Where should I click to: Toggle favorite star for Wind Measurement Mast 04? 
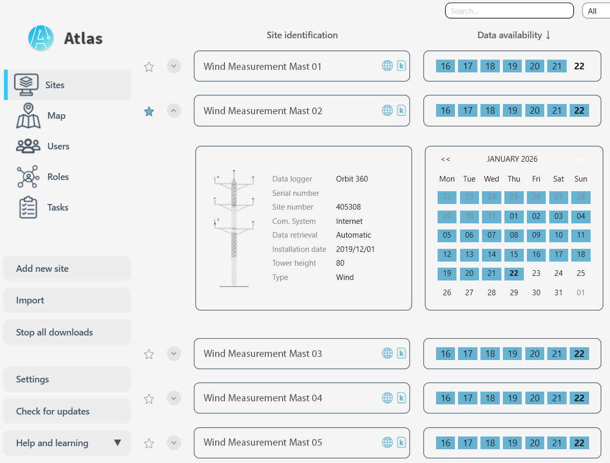(149, 399)
